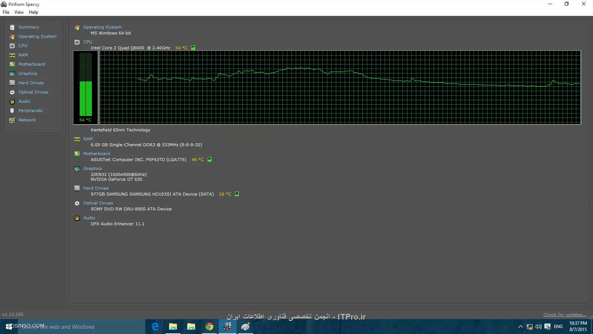Click the 54 °C CPU temperature value
Screen dimensions: 593x334
coord(182,48)
